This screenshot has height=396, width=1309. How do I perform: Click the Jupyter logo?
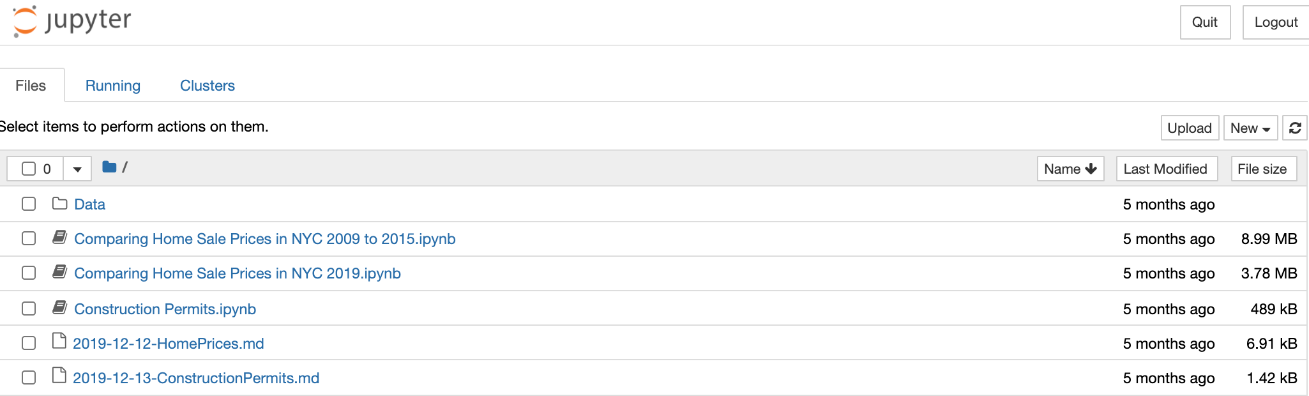tap(70, 21)
